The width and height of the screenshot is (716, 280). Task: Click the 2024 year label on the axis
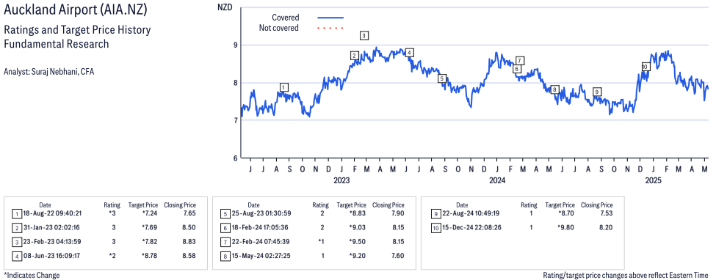497,180
